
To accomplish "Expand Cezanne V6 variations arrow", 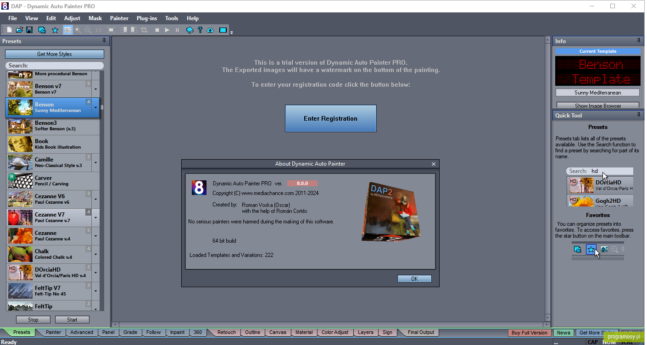I will click(x=95, y=199).
